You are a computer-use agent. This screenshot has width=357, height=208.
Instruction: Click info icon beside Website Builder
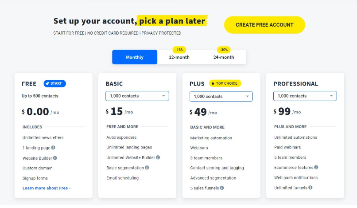pos(55,158)
